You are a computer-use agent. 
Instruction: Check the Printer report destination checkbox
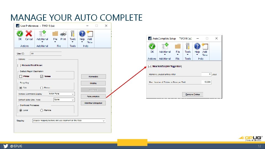click(21, 76)
